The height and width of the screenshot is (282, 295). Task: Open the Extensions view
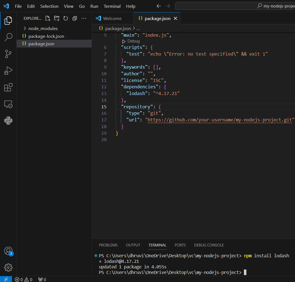pos(8,88)
